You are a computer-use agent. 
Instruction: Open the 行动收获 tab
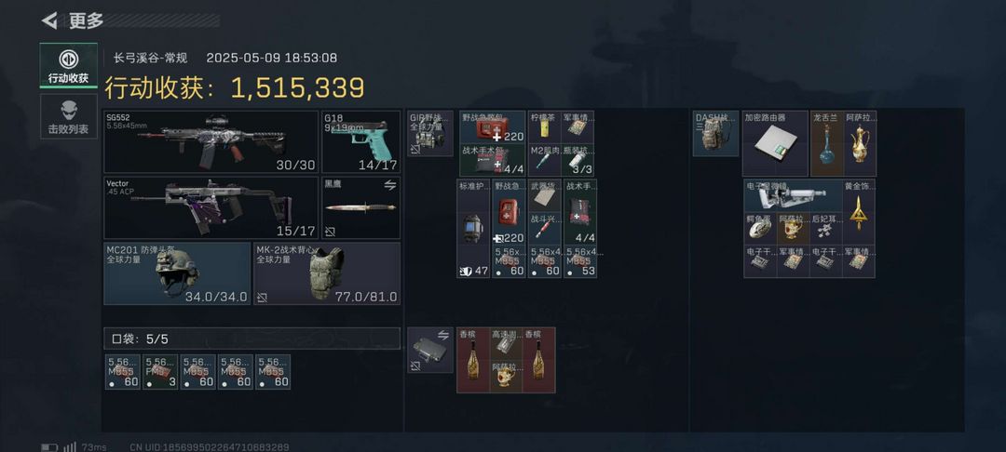pyautogui.click(x=69, y=65)
